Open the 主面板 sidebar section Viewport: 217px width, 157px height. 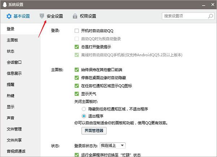tap(12, 40)
